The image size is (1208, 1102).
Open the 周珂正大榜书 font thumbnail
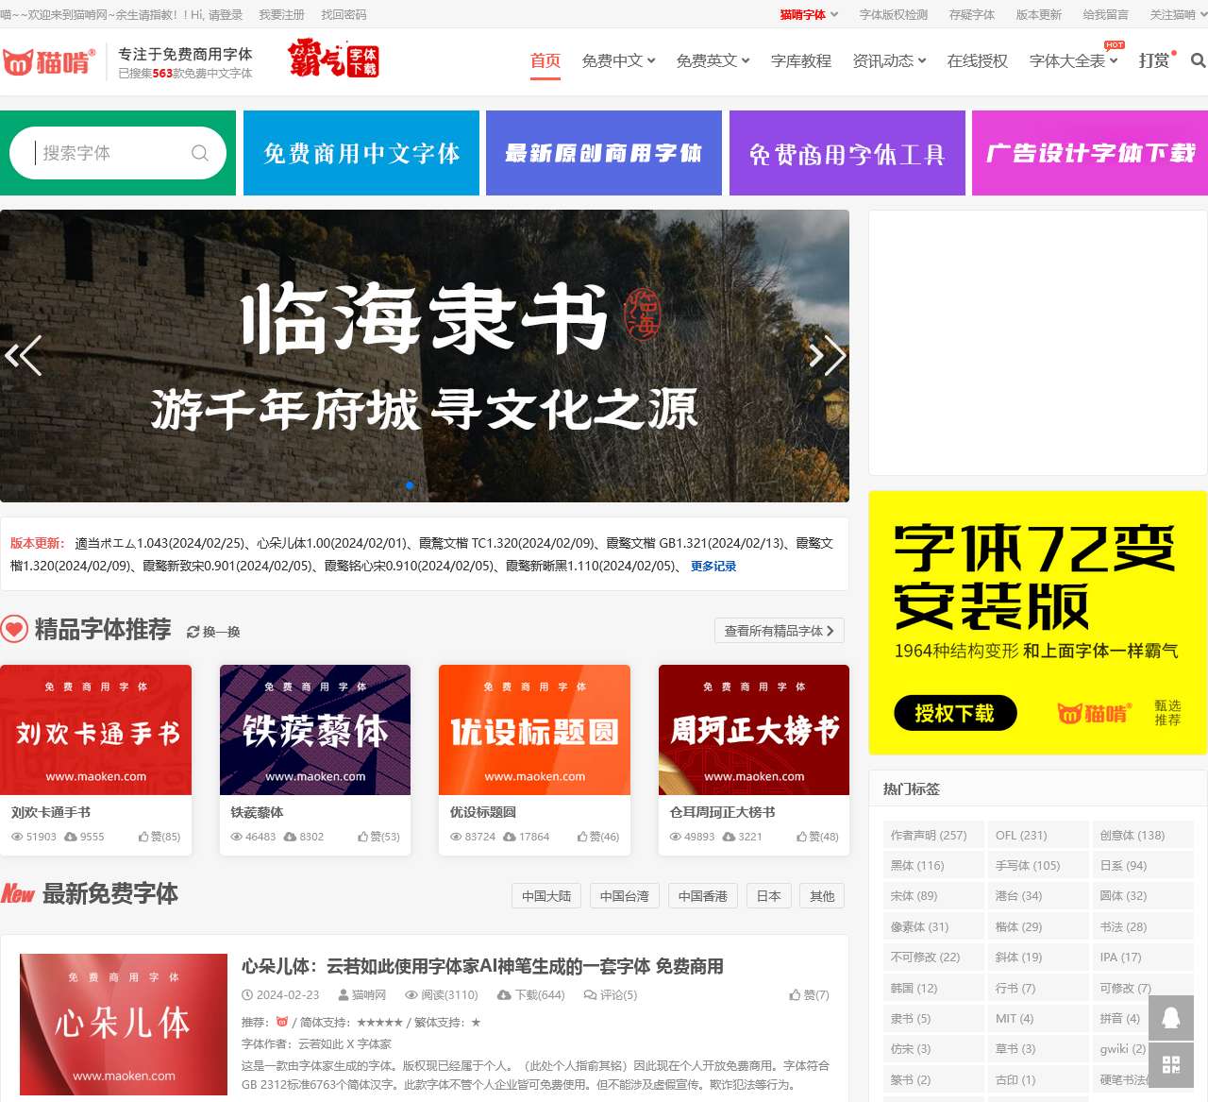coord(754,730)
